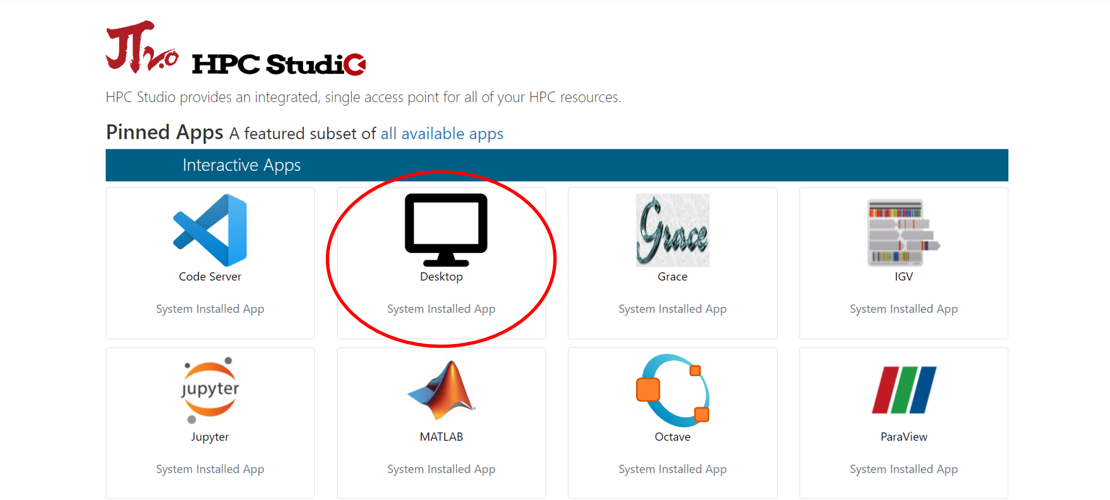Launch the Desktop monitor icon
The width and height of the screenshot is (1110, 500).
click(x=446, y=230)
